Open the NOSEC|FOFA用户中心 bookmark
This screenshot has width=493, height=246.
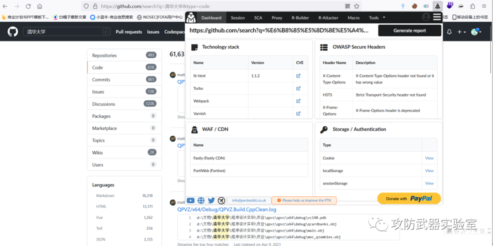[x=160, y=17]
